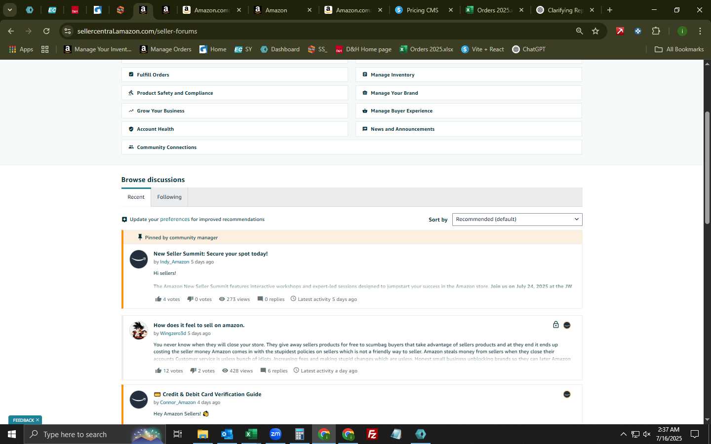Open News and Announcements category

[x=469, y=129]
